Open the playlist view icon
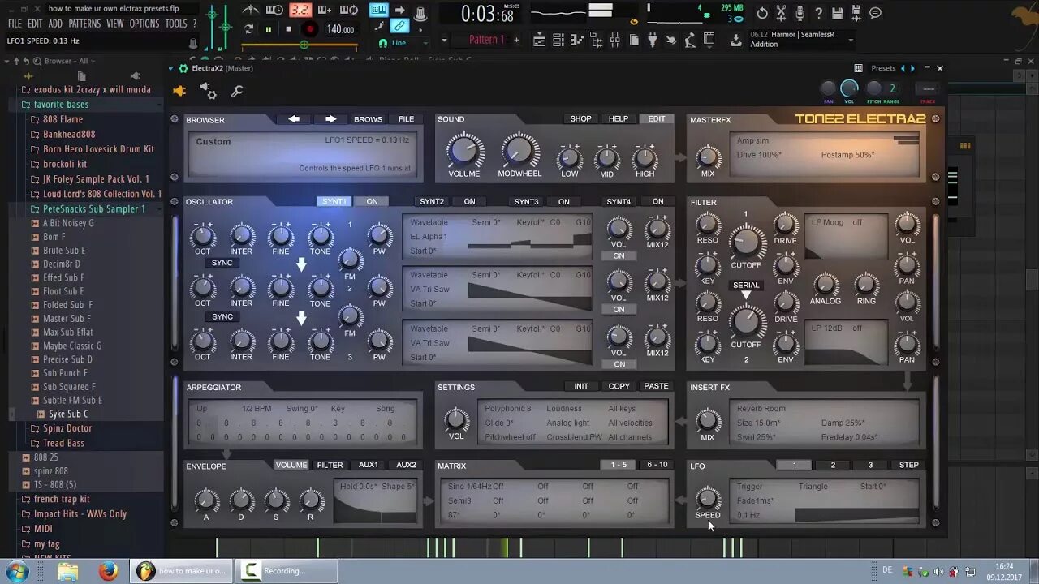Viewport: 1039px width, 584px height. [540, 39]
